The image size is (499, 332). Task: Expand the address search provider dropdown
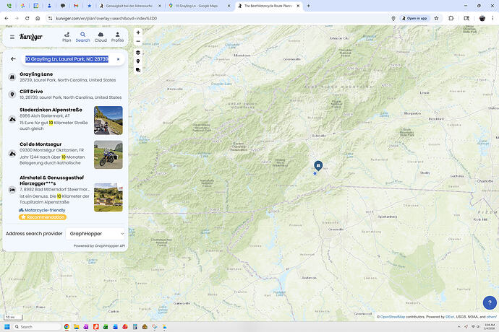[96, 234]
